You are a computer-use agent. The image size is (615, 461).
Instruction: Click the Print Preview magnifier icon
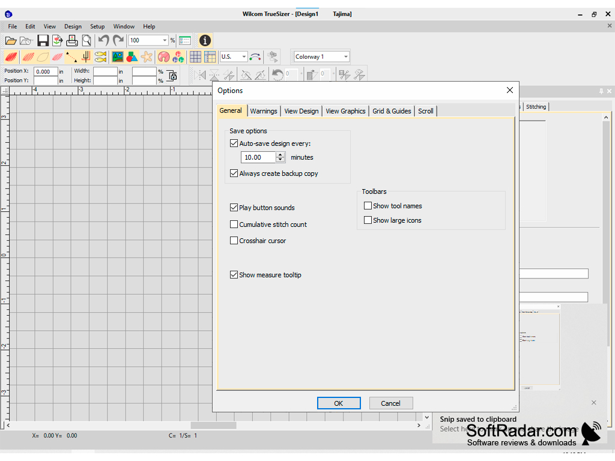point(86,40)
